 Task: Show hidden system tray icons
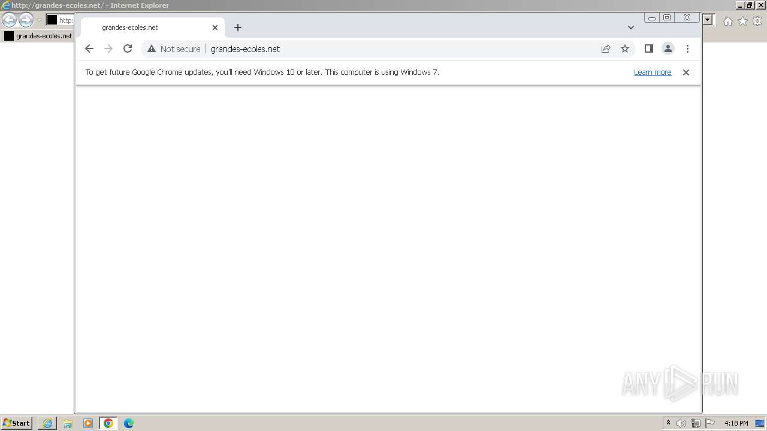point(668,423)
